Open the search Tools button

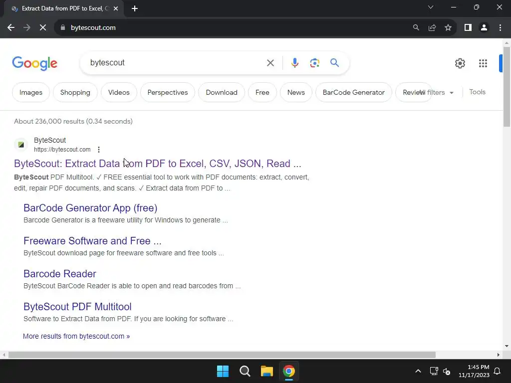(477, 92)
